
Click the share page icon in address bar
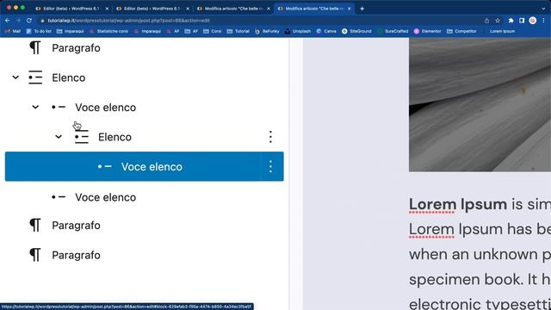486,21
